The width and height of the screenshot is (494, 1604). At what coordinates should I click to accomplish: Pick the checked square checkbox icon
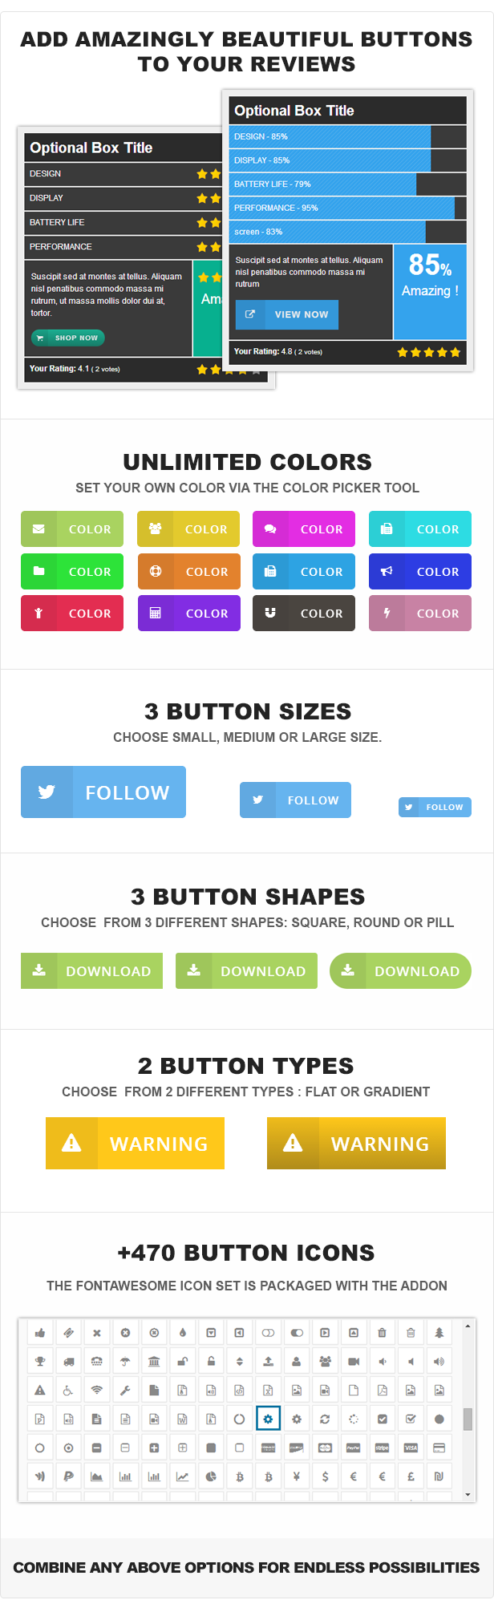coord(382,1419)
